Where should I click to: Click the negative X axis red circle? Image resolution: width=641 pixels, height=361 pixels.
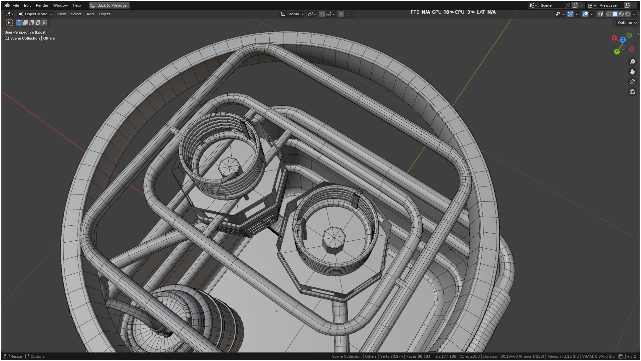coord(632,49)
